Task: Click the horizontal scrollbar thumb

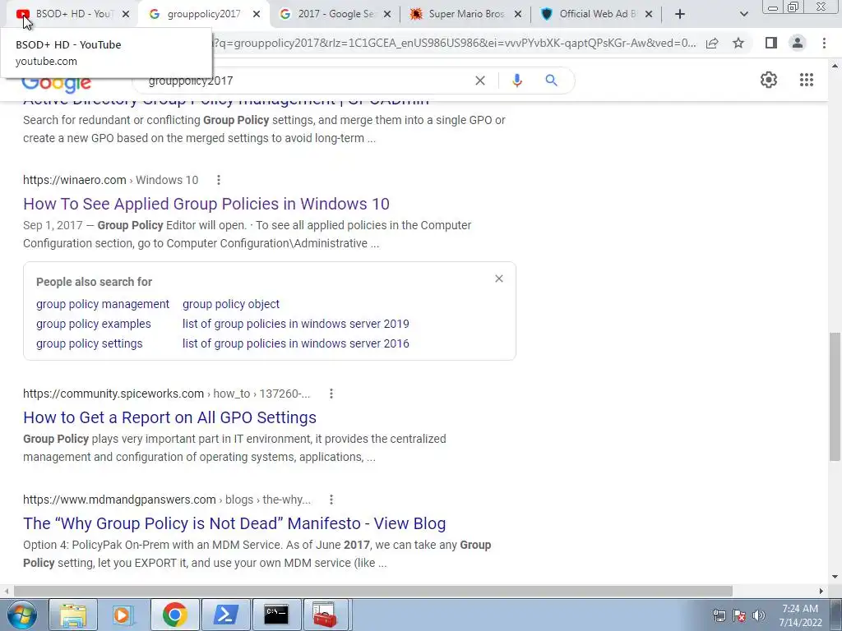Action: click(373, 591)
